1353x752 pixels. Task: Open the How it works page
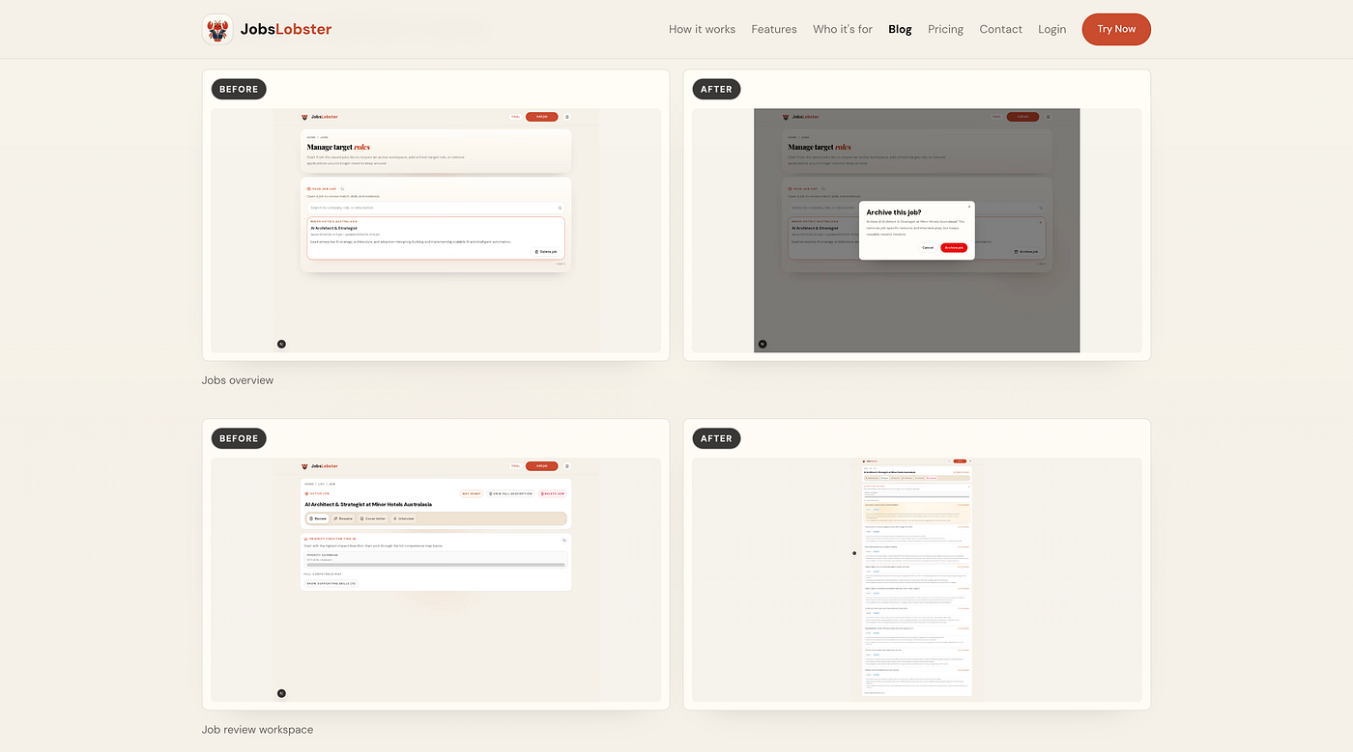[x=702, y=29]
